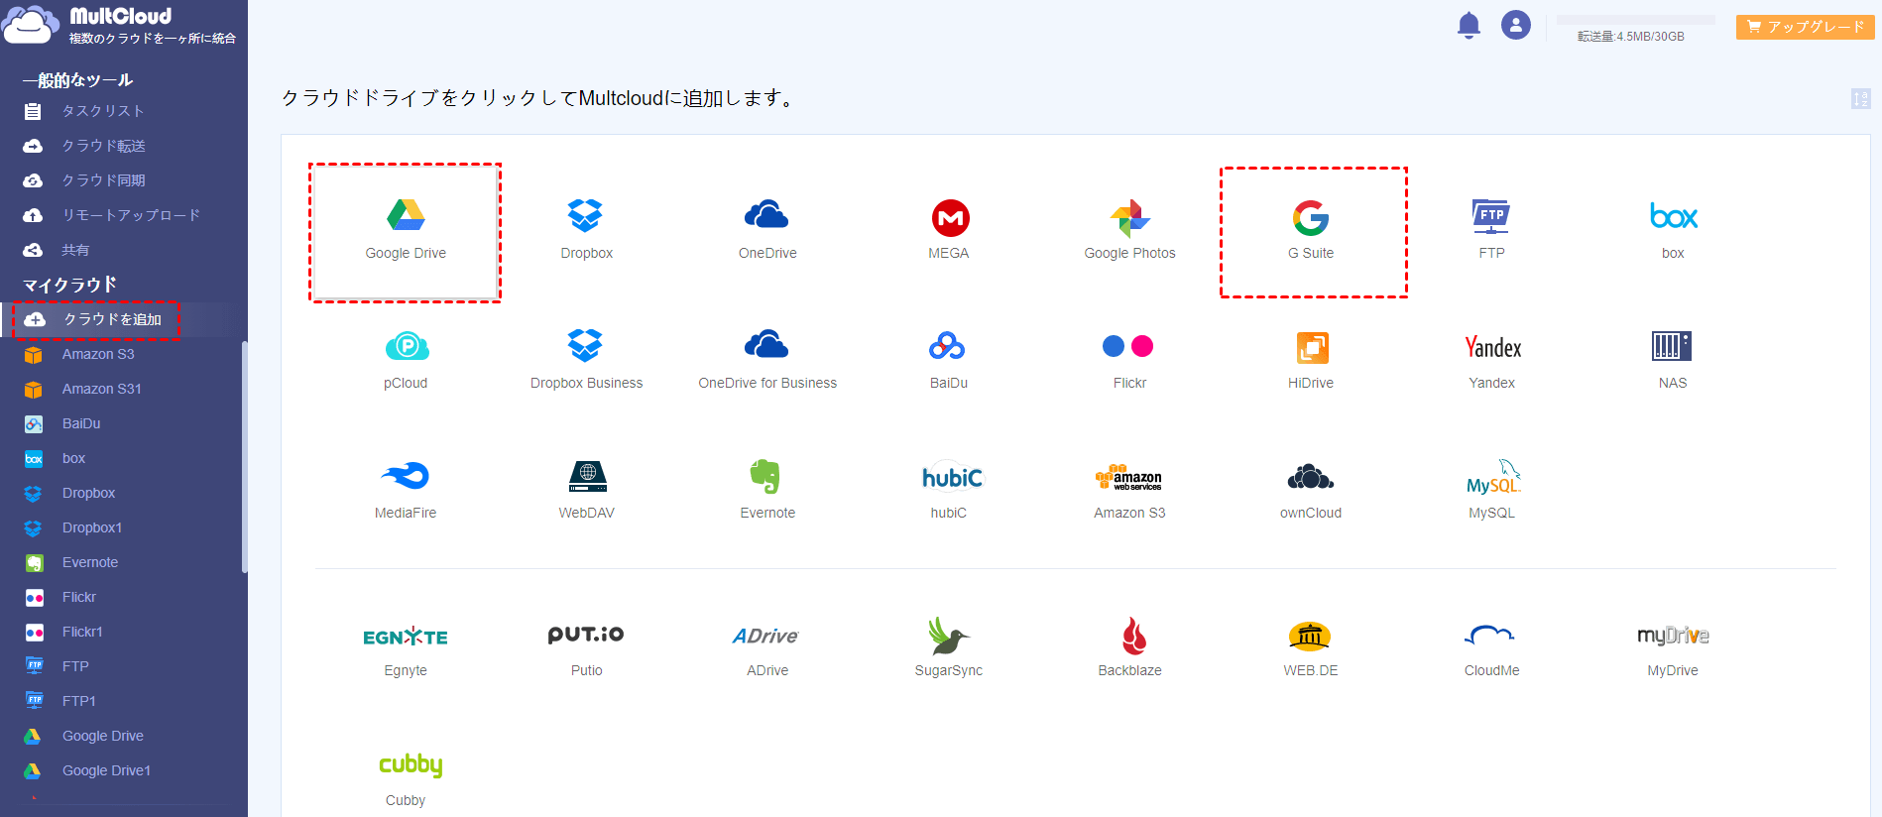Add SugarSync cloud
The height and width of the screenshot is (817, 1882).
point(949,649)
